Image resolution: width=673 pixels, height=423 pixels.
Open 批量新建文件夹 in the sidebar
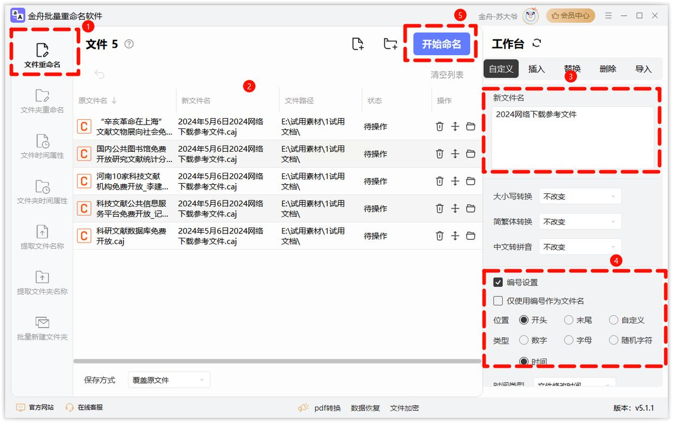(x=42, y=328)
